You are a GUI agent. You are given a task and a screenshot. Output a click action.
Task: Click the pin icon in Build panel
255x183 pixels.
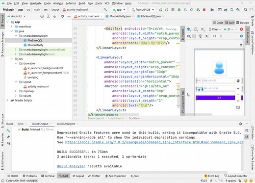pos(8,137)
